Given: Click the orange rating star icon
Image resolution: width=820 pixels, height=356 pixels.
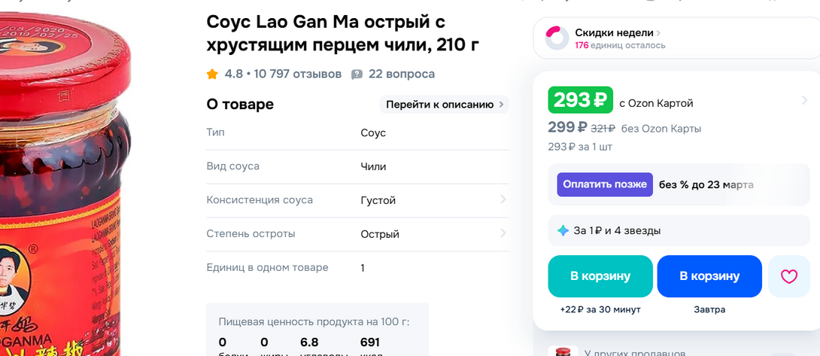Looking at the screenshot, I should [212, 74].
